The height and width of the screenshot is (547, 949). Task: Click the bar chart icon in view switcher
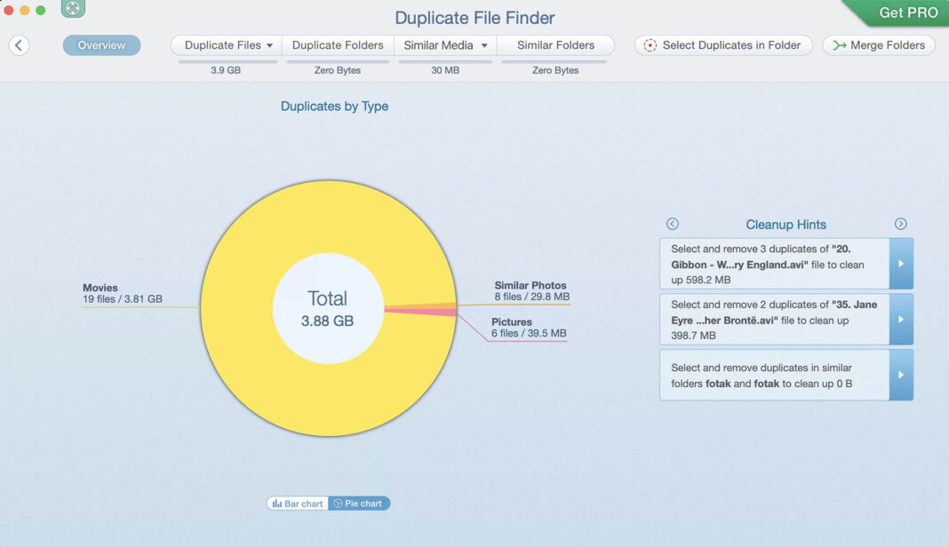click(276, 503)
